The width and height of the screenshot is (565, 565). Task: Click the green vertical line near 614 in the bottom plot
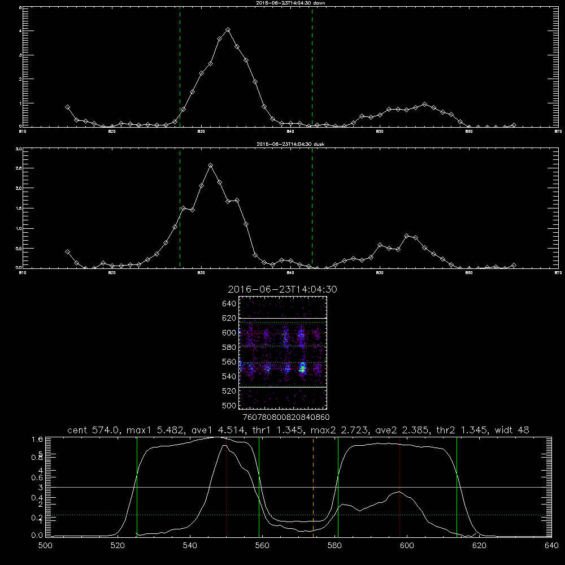point(457,487)
